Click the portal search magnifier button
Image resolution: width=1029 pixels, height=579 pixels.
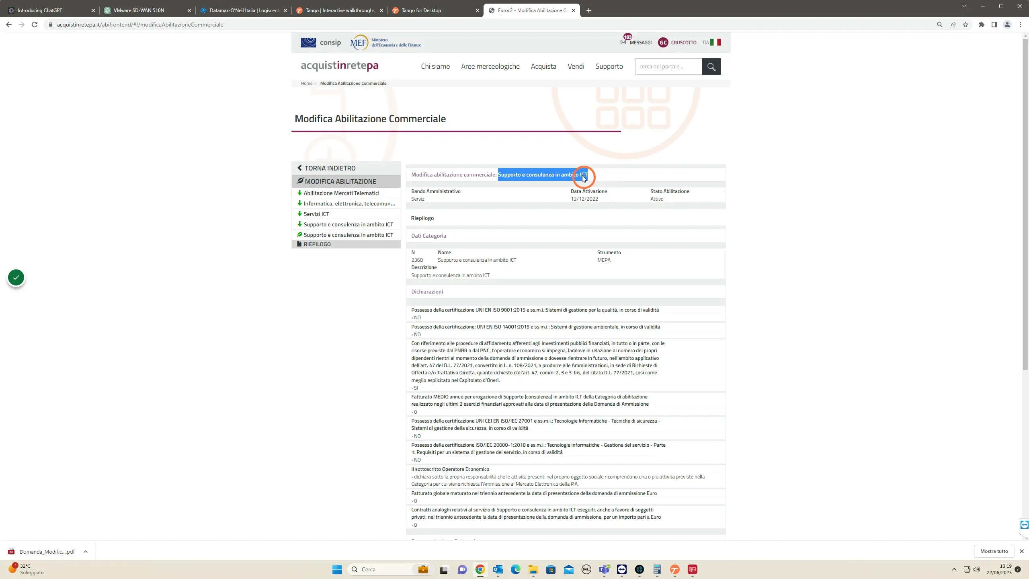click(x=711, y=66)
